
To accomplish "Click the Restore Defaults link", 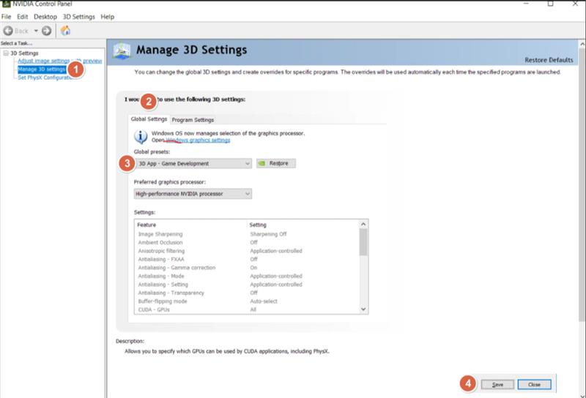I will (549, 59).
